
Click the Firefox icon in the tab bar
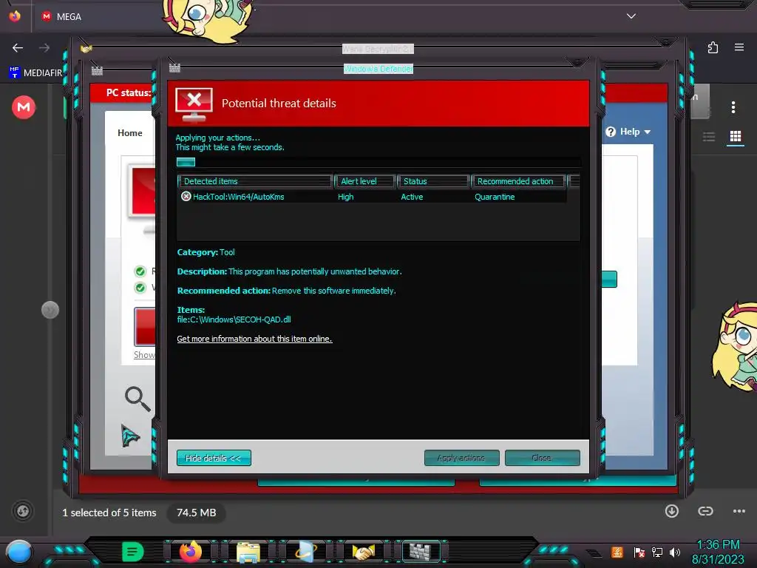[15, 16]
